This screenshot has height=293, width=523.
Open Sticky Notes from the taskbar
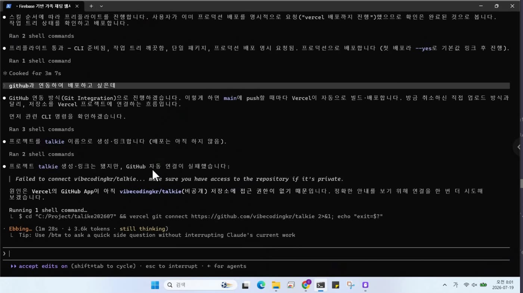pyautogui.click(x=335, y=285)
